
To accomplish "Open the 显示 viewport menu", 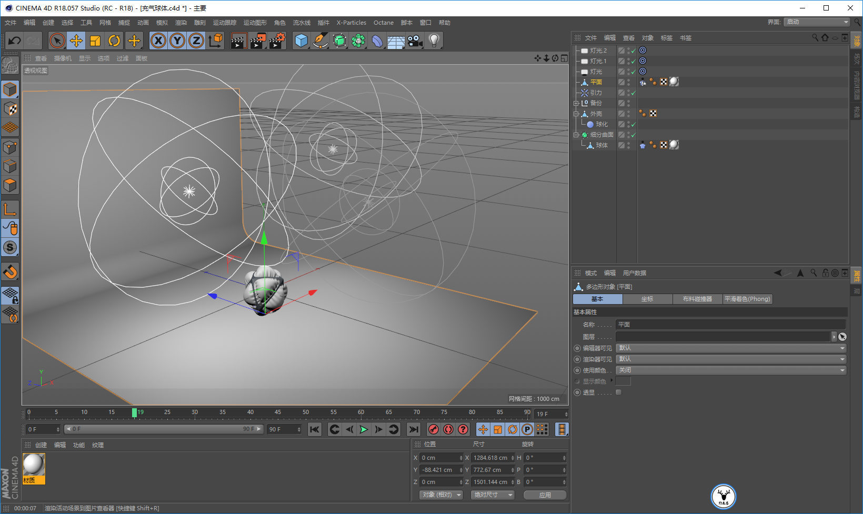I will pyautogui.click(x=85, y=58).
